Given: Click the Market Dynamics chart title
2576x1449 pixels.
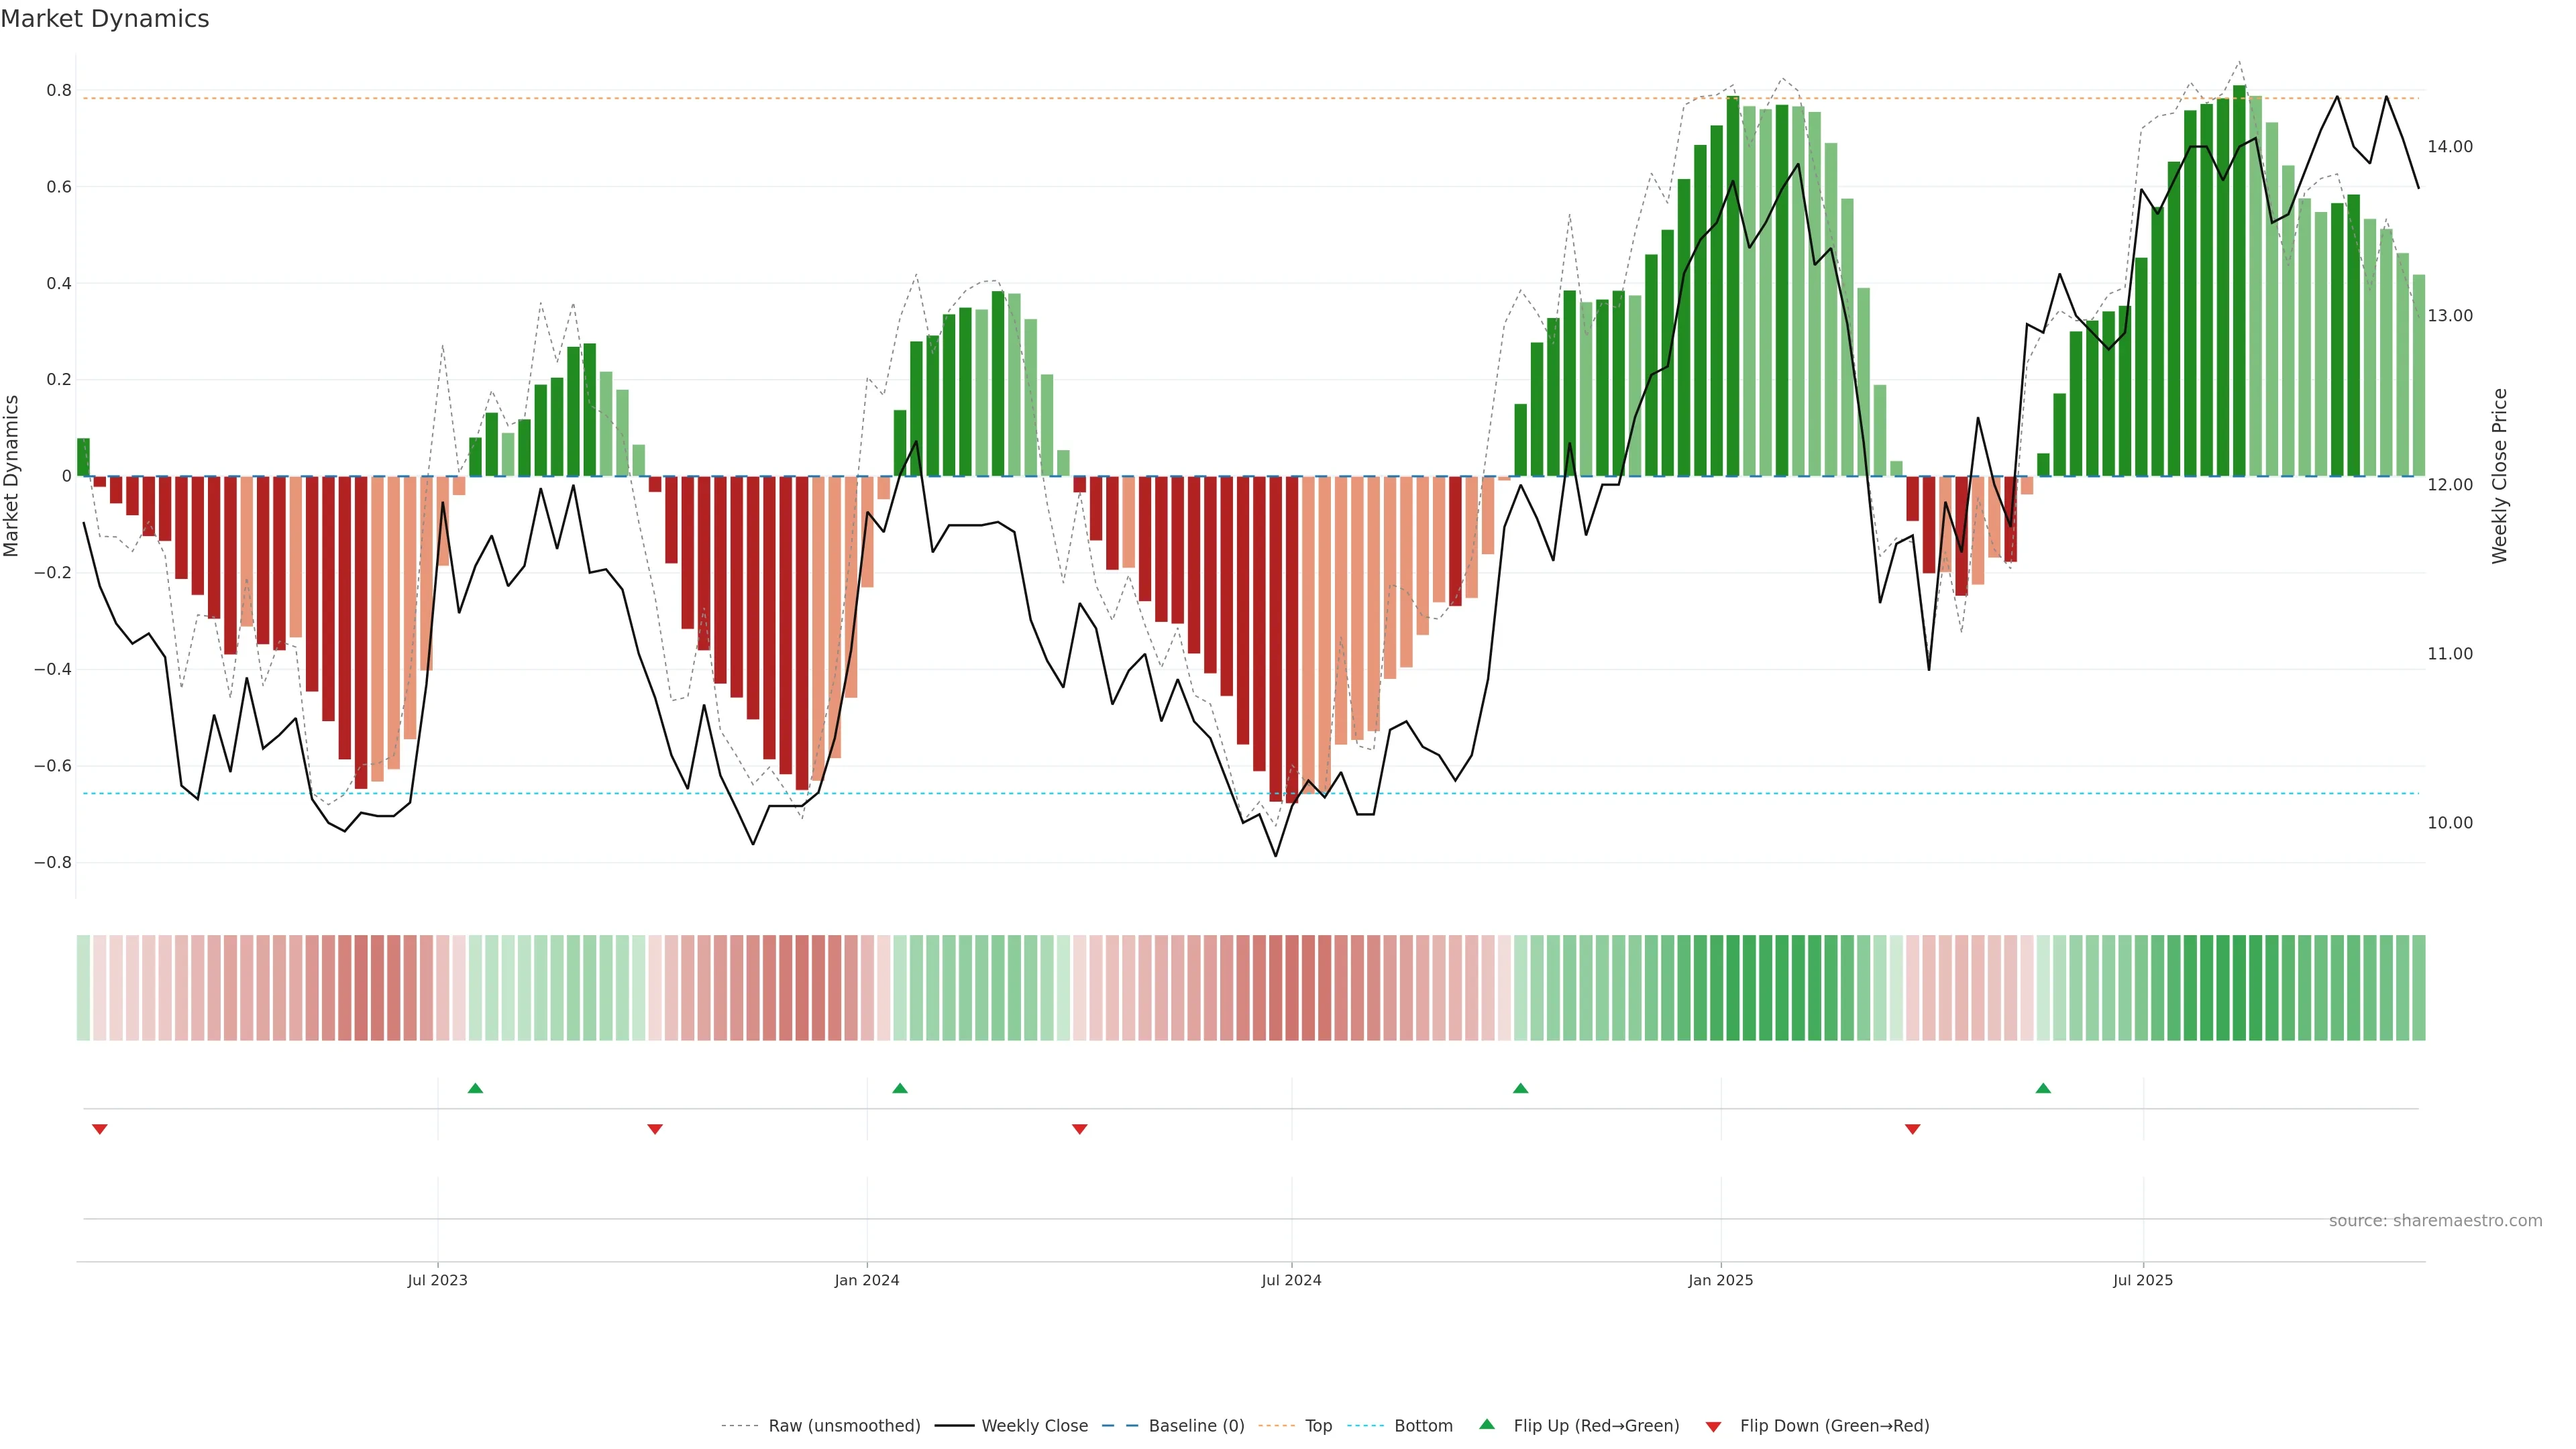Looking at the screenshot, I should [105, 19].
